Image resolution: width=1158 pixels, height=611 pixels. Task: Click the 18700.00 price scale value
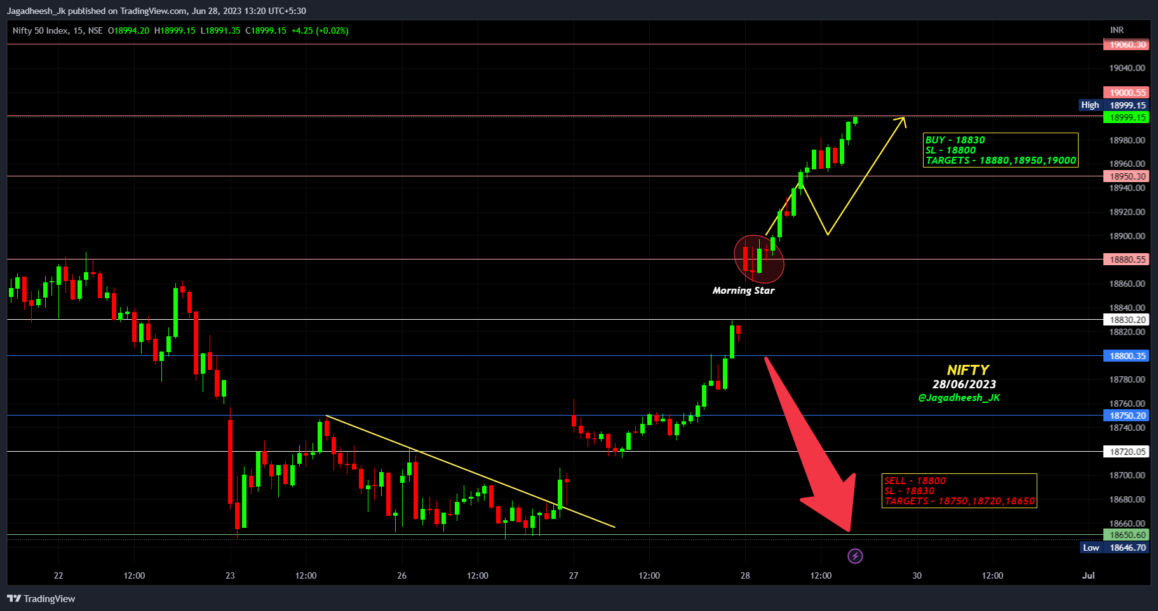point(1127,475)
